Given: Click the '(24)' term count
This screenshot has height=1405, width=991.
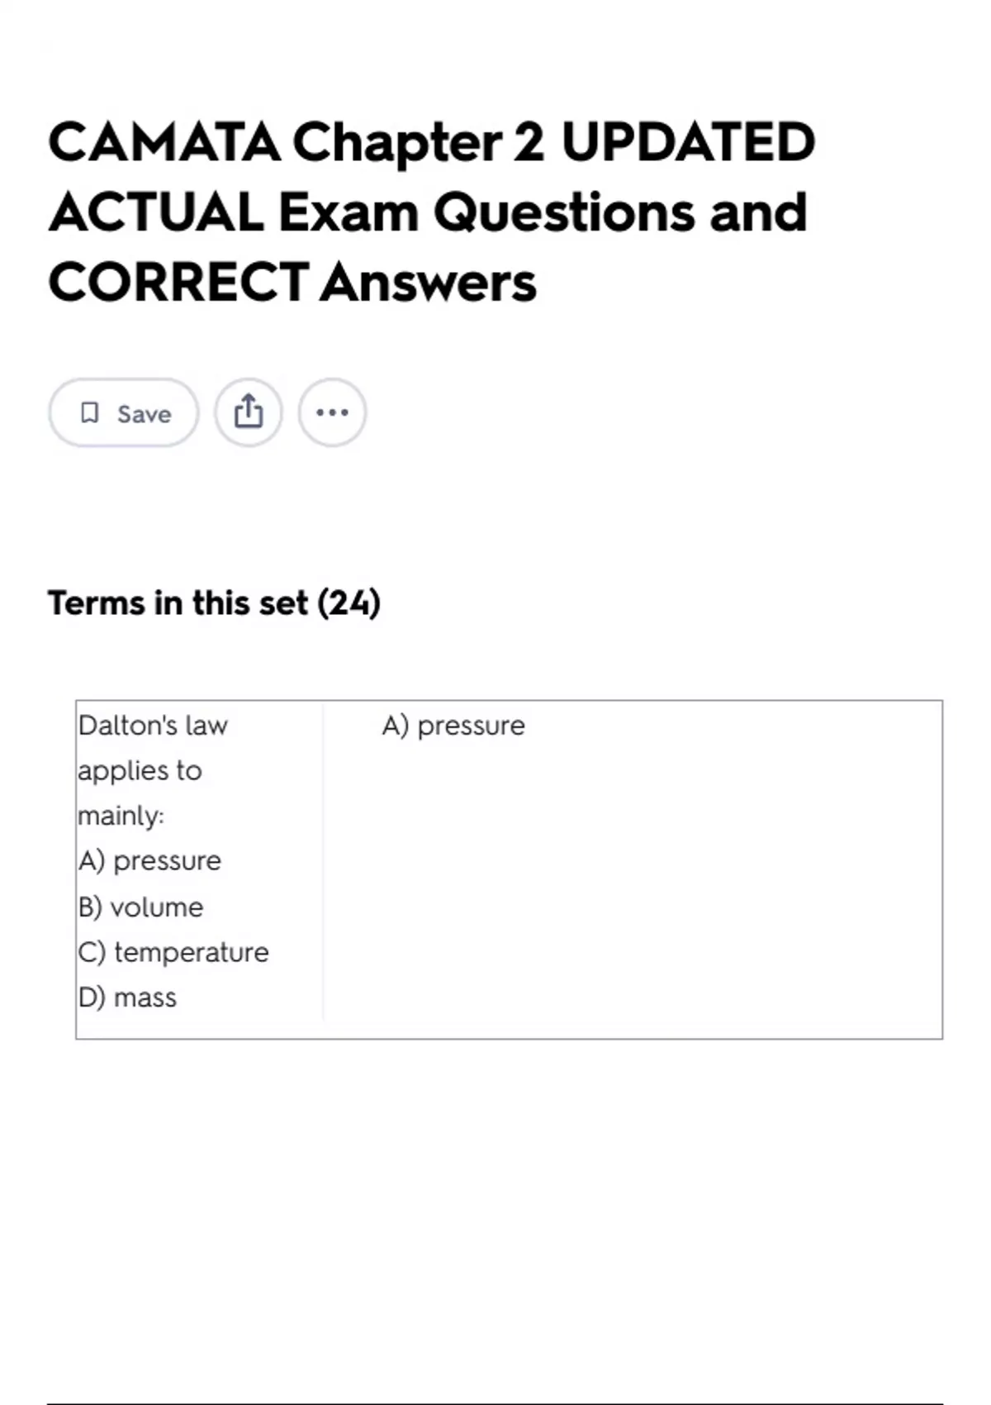Looking at the screenshot, I should tap(349, 603).
